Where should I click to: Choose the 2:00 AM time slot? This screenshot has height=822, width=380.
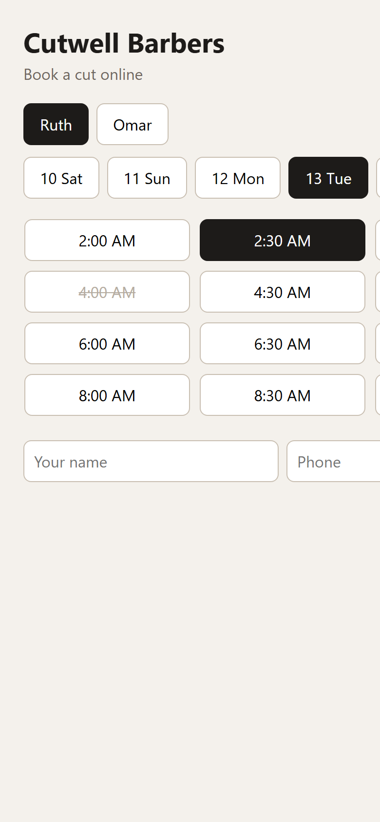(x=107, y=240)
